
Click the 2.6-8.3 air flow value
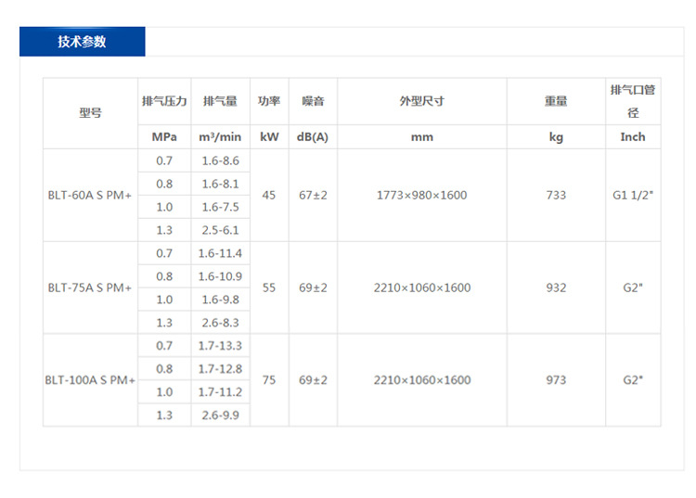click(220, 323)
